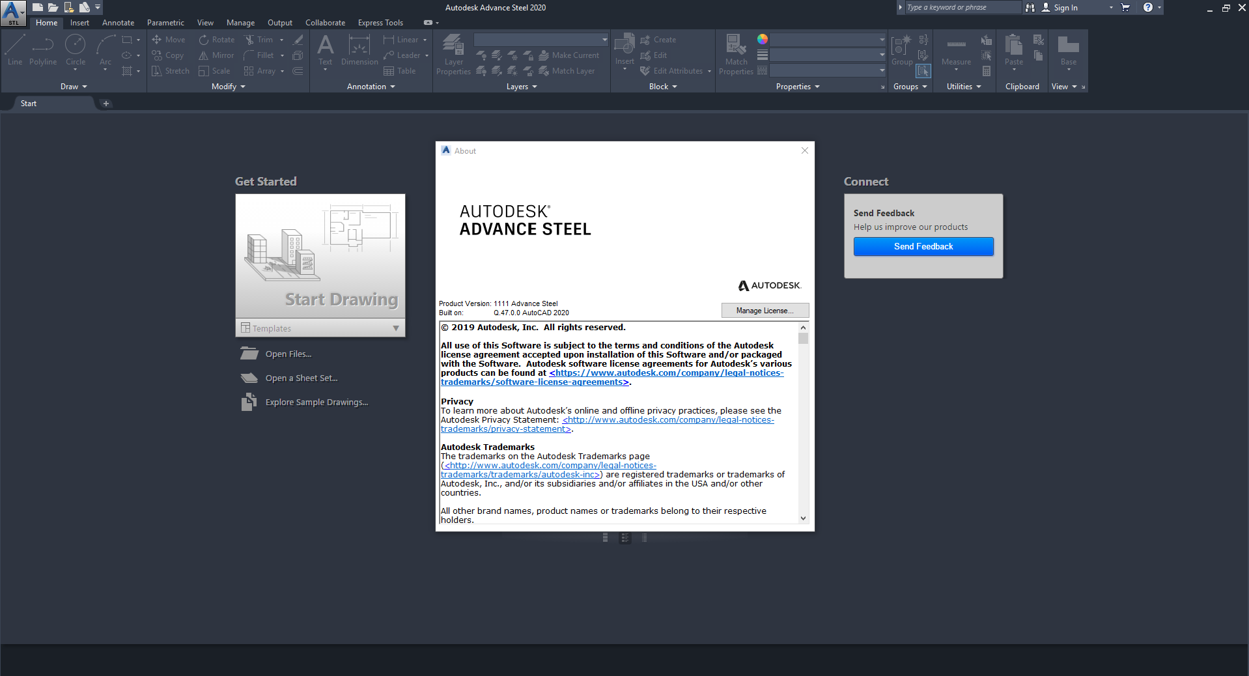The height and width of the screenshot is (676, 1249).
Task: Open the linetype dropdown in Properties
Action: click(828, 70)
